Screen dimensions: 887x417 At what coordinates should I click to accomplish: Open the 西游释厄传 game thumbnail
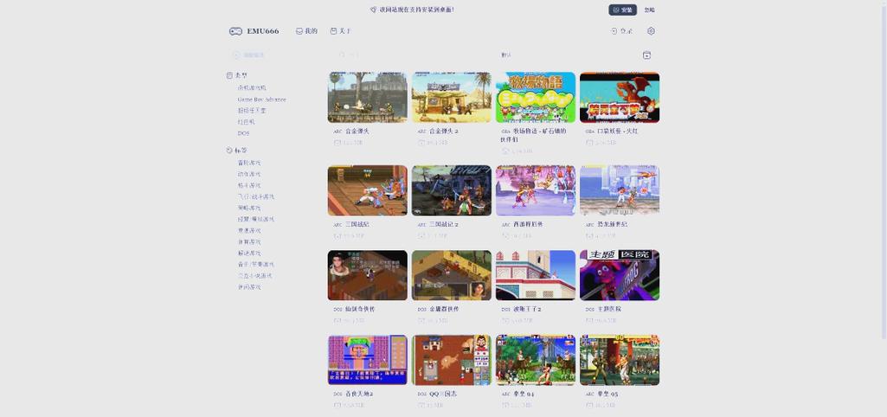click(535, 190)
